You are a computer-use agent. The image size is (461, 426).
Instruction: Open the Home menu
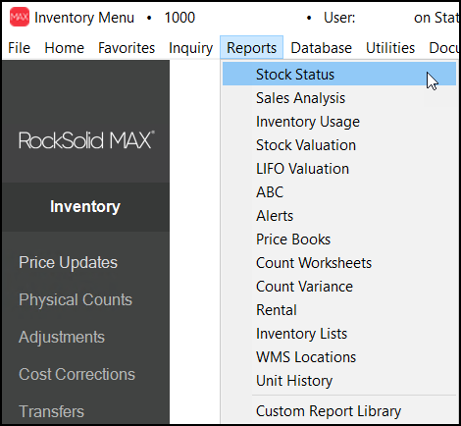(65, 48)
